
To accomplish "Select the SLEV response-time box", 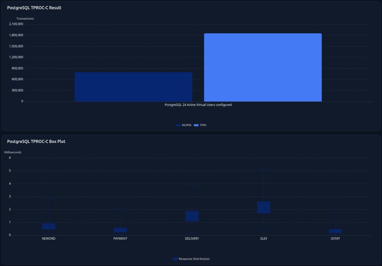I will (264, 207).
